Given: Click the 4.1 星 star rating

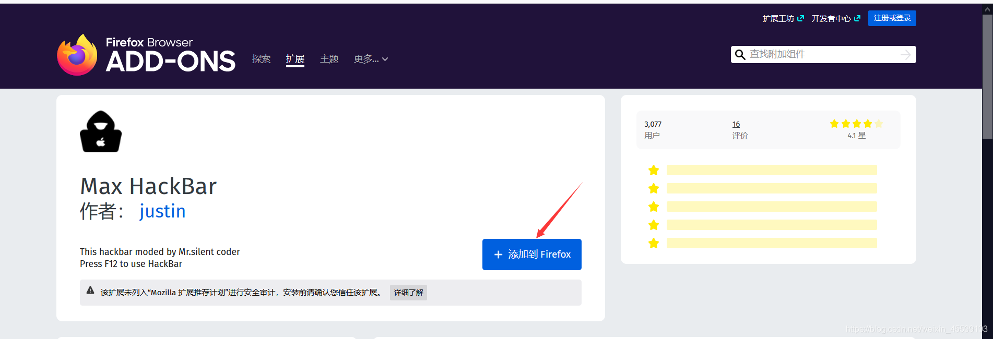Looking at the screenshot, I should [x=856, y=129].
